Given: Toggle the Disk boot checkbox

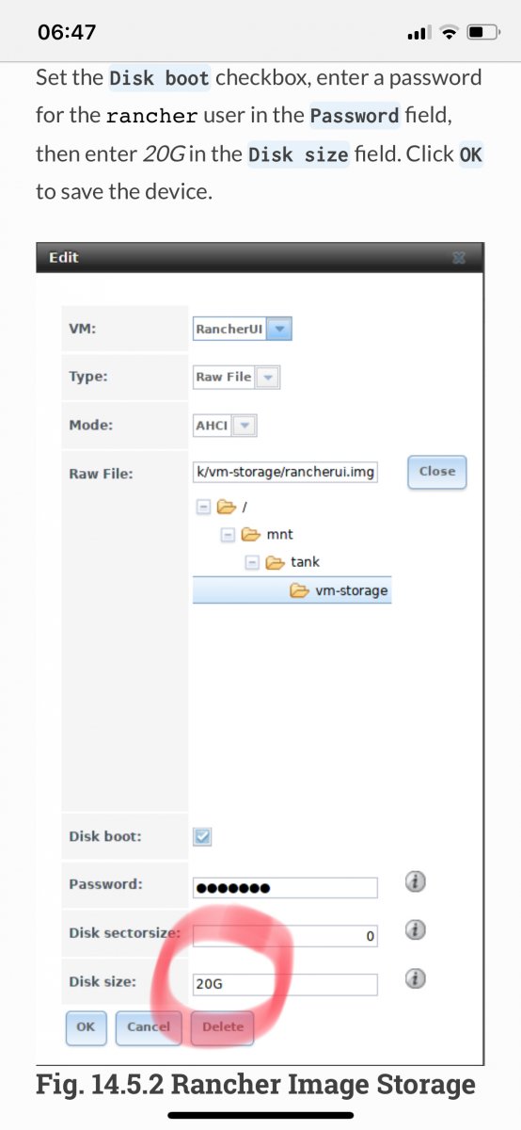Looking at the screenshot, I should pyautogui.click(x=202, y=836).
